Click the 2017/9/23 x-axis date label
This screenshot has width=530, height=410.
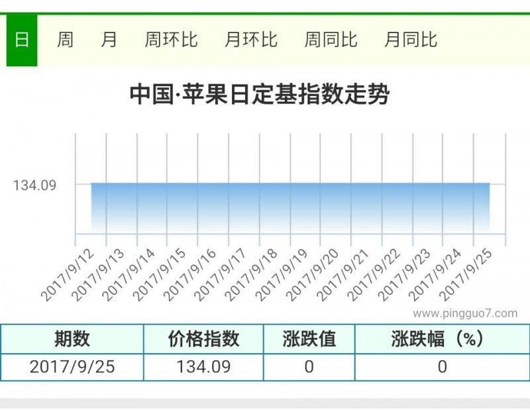pos(403,275)
